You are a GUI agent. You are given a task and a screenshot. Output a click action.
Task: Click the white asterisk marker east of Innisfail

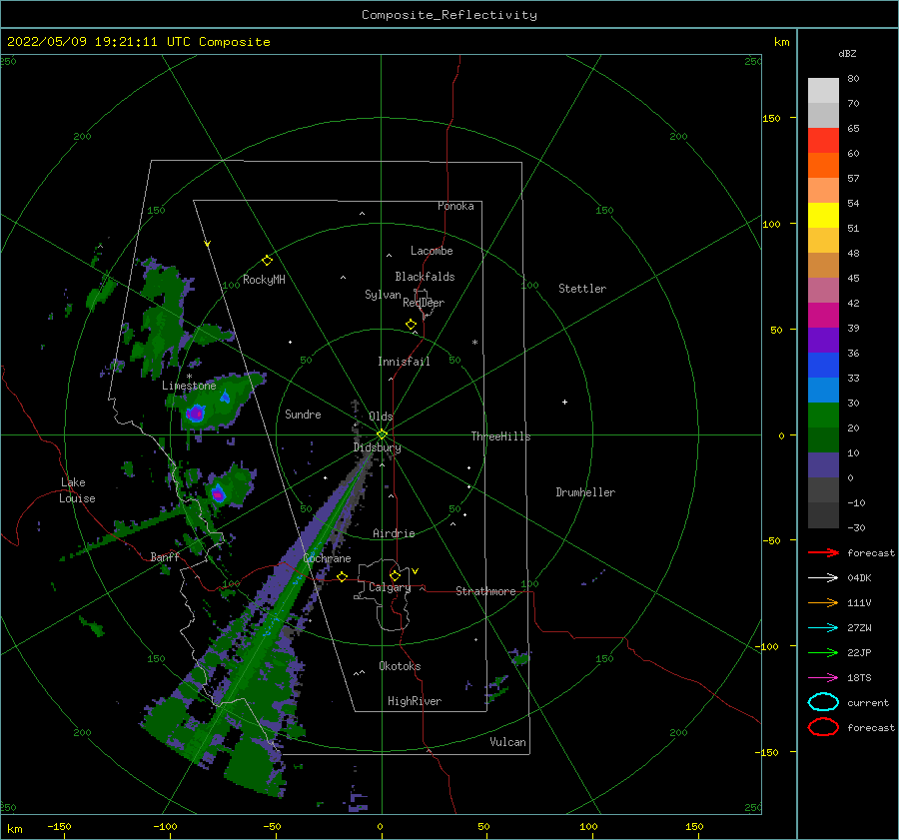tap(474, 343)
